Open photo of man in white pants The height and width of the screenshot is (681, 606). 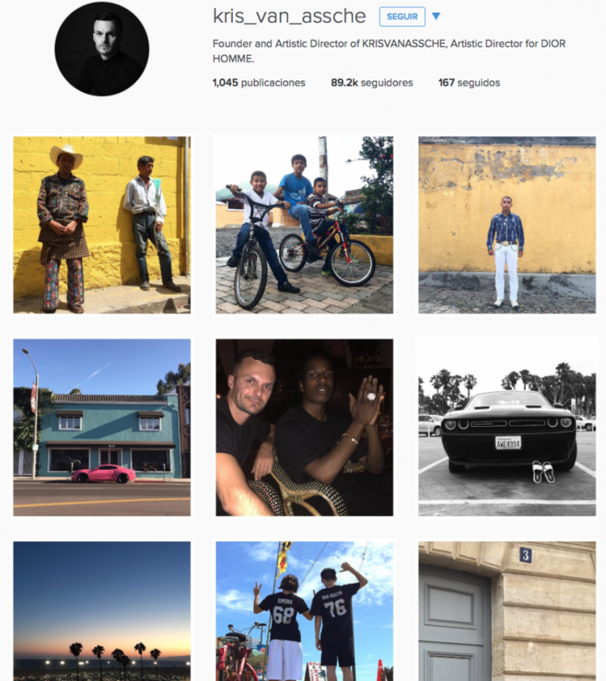(x=507, y=225)
